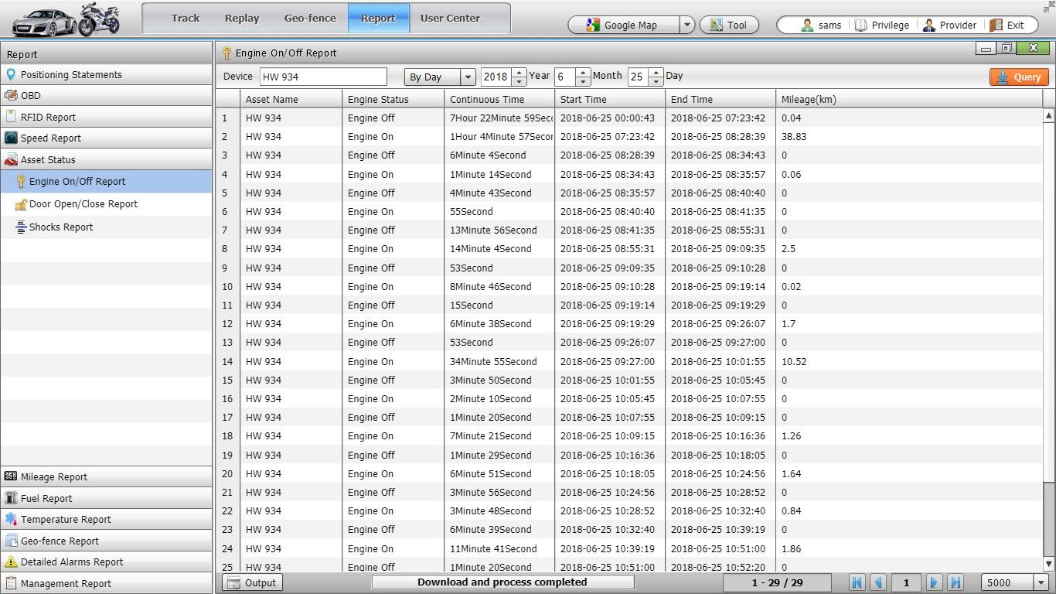1056x594 pixels.
Task: Open the Management Report section
Action: 107,584
